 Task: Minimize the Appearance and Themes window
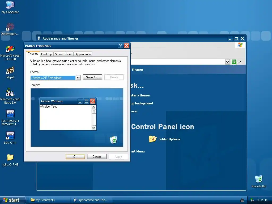(x=230, y=39)
